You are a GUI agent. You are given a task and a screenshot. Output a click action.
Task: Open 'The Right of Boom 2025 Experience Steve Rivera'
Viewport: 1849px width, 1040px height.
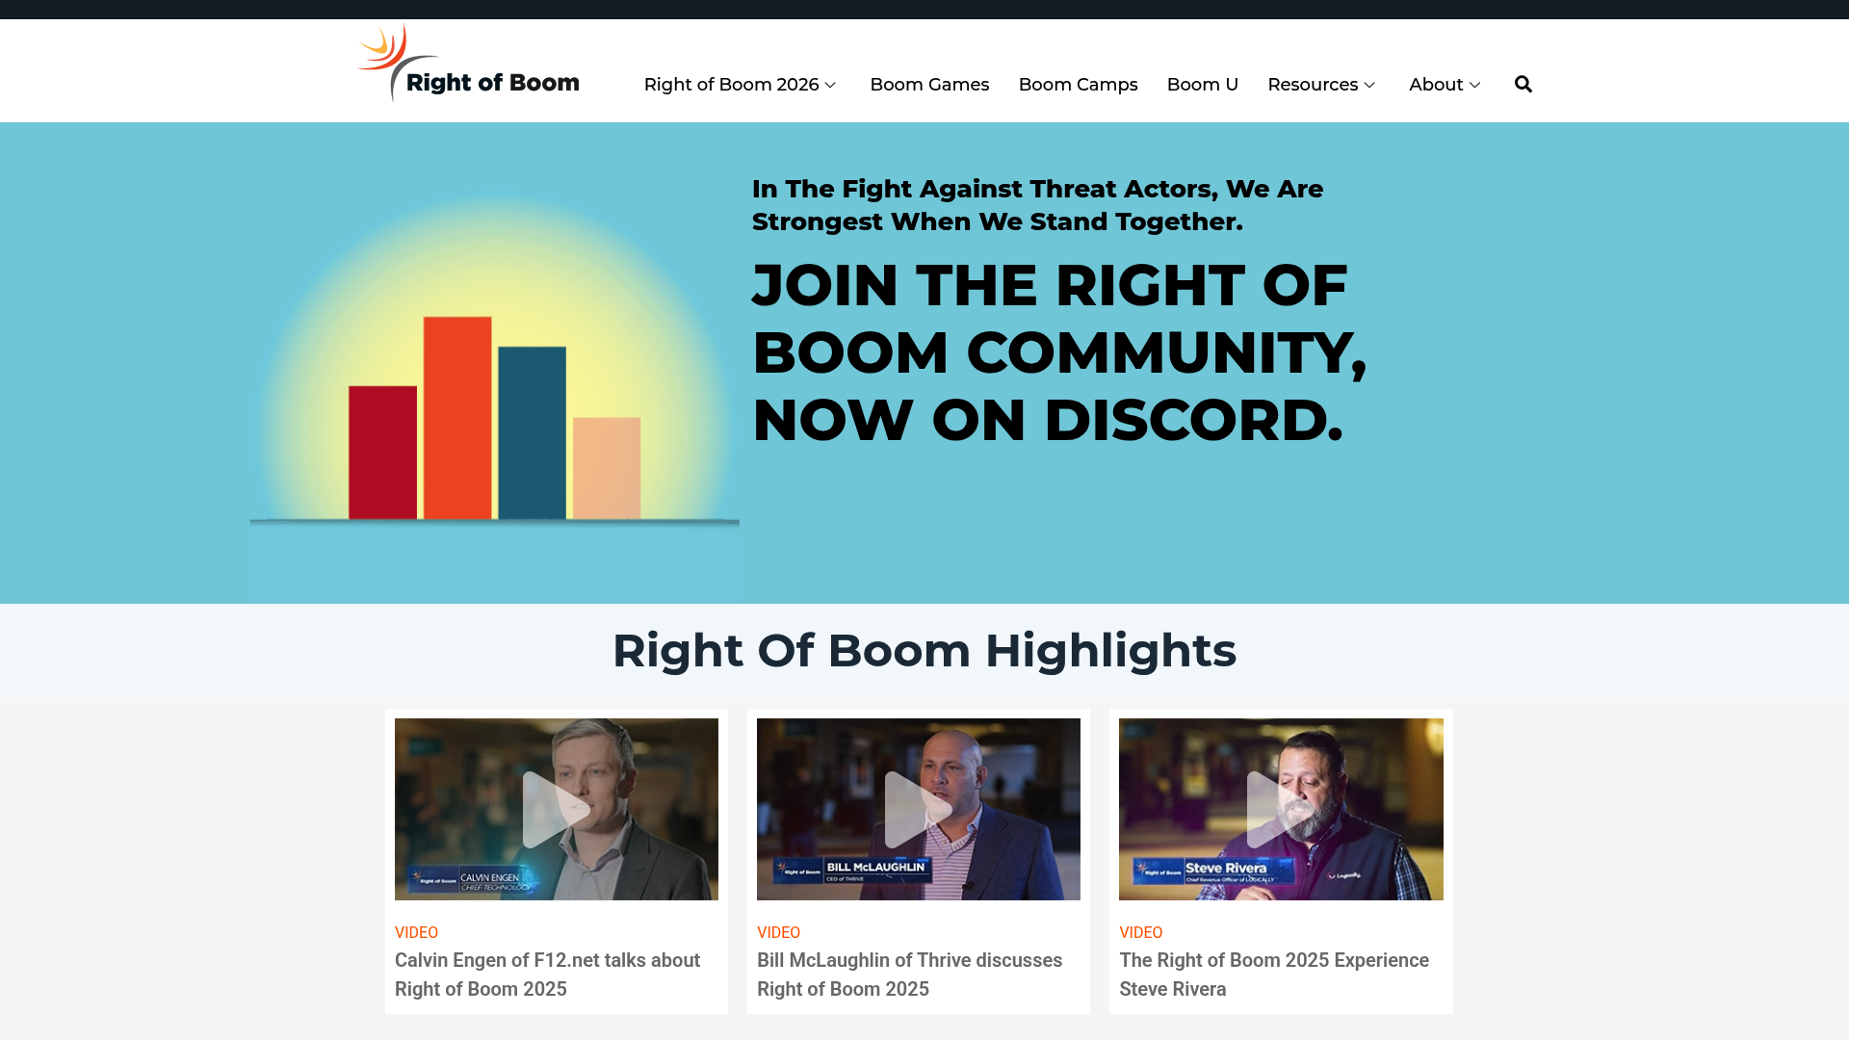coord(1274,975)
